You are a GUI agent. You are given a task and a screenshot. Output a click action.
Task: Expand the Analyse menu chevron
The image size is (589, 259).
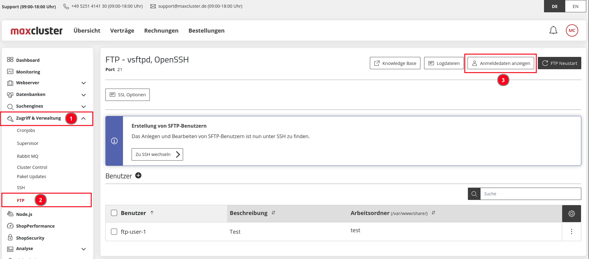(x=84, y=249)
